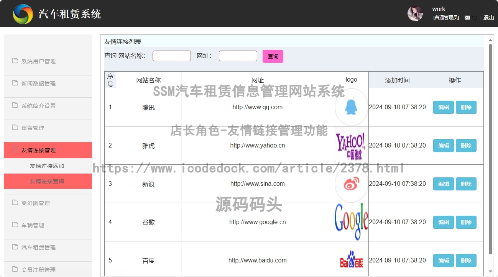Click the http://www.qq.com cell
The image size is (498, 277).
click(x=258, y=107)
